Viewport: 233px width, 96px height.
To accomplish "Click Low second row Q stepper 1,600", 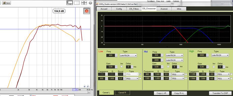I will pos(116,79).
